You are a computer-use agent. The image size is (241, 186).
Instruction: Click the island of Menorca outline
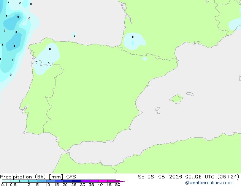click(190, 94)
